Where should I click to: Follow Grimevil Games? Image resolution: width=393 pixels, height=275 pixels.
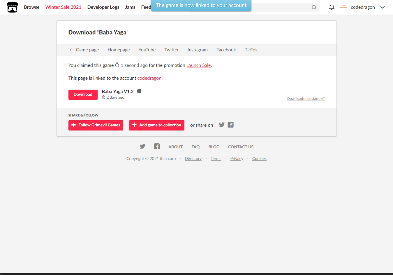tap(96, 125)
